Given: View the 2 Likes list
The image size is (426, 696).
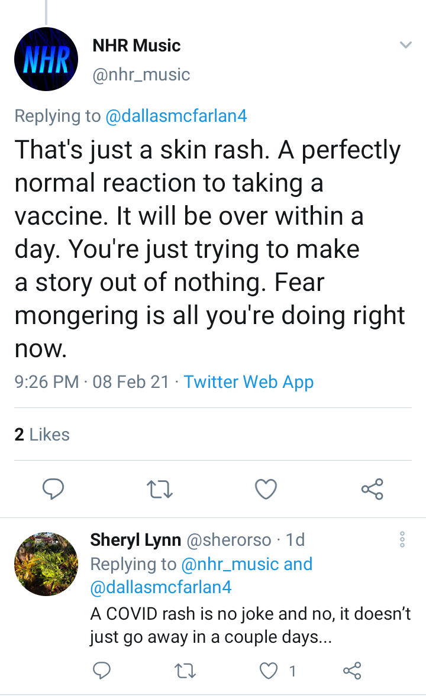Looking at the screenshot, I should coord(42,434).
